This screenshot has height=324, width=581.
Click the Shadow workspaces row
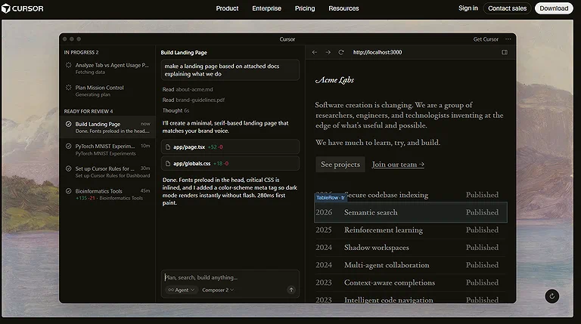(x=411, y=248)
